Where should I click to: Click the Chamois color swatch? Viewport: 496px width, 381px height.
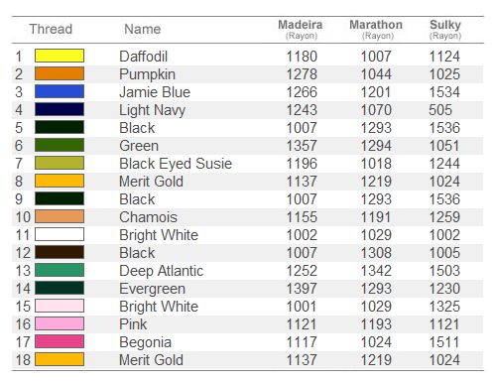tap(60, 216)
